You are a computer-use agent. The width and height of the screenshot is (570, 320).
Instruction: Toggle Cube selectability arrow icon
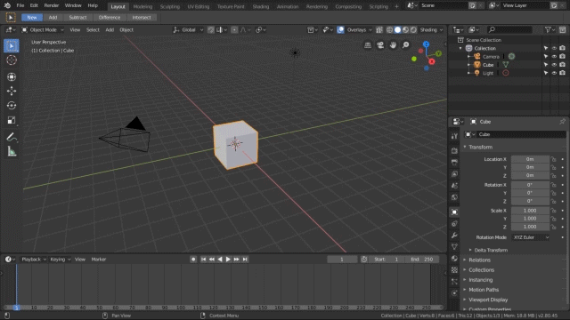click(546, 65)
